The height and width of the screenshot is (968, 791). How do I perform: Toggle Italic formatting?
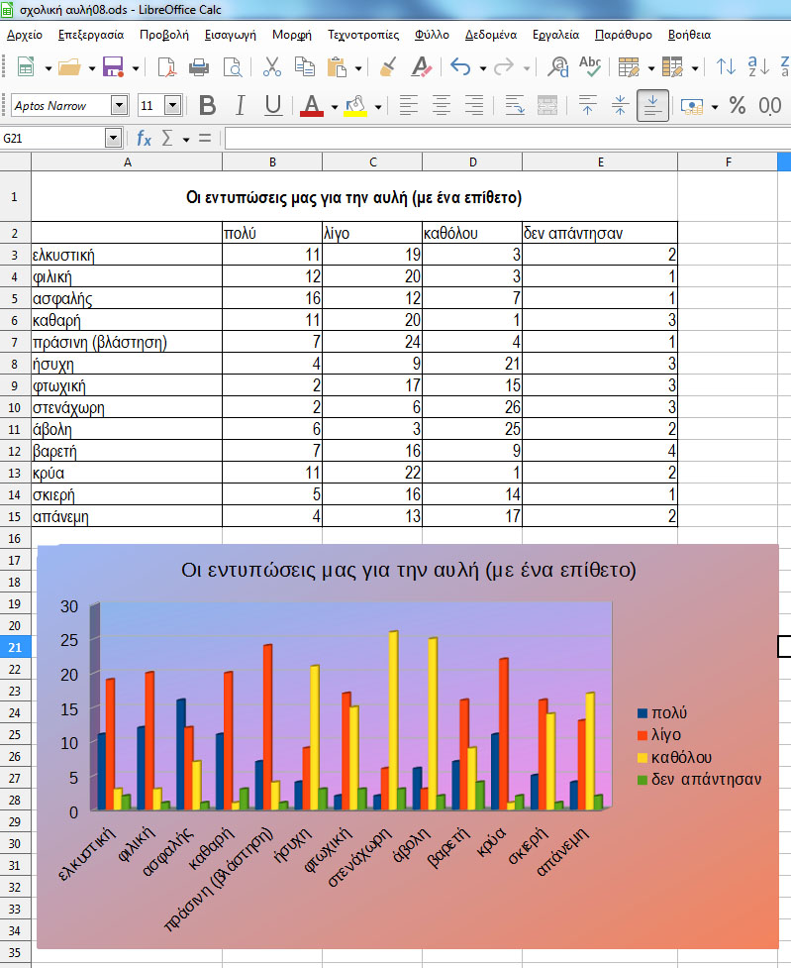241,106
